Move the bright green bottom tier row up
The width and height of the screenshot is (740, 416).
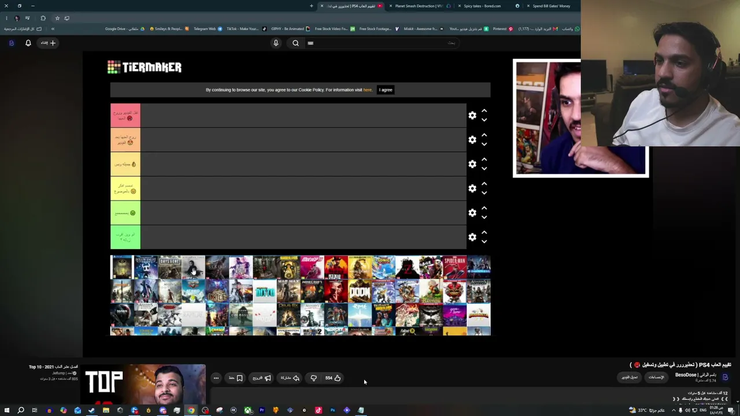pos(484,232)
